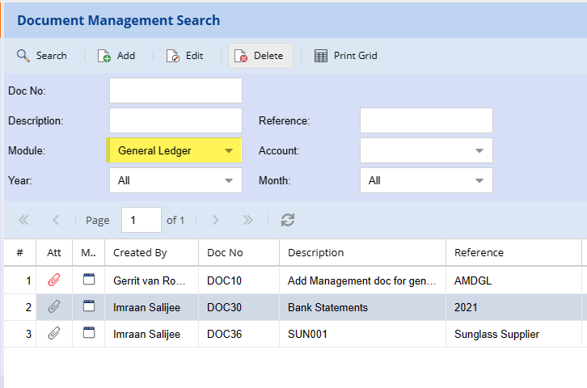Image resolution: width=587 pixels, height=388 pixels.
Task: Expand the Year dropdown
Action: coord(229,180)
